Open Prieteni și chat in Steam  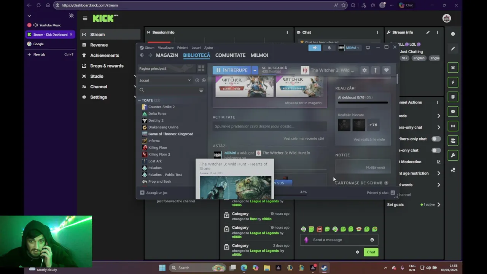click(380, 193)
